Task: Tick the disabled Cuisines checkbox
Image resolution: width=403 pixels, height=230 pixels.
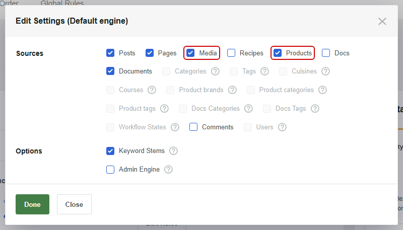Action: tap(283, 71)
